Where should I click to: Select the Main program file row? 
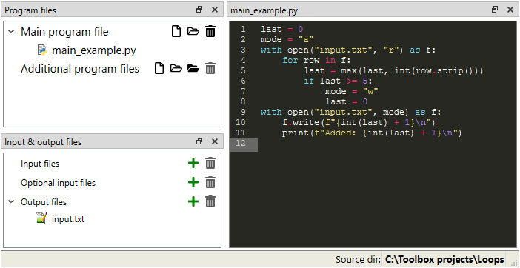click(64, 32)
